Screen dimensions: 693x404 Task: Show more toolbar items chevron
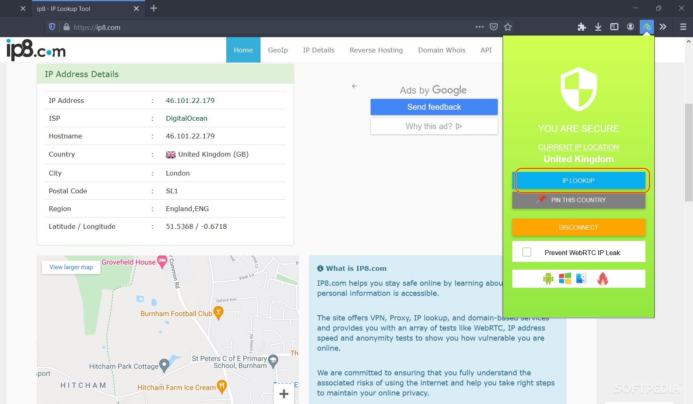tap(663, 27)
